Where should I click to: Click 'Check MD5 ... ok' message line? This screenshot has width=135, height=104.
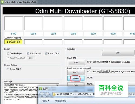(12, 99)
